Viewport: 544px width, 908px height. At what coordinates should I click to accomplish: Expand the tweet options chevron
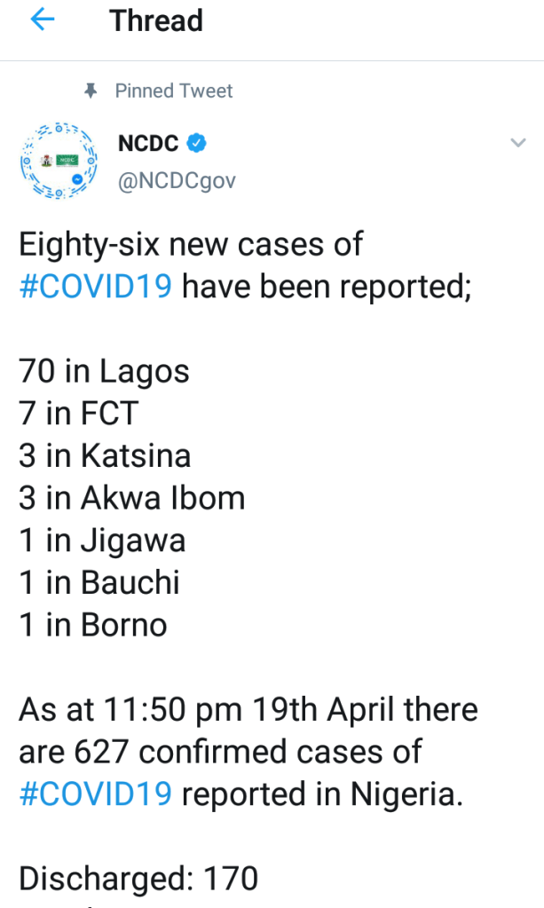pyautogui.click(x=517, y=143)
